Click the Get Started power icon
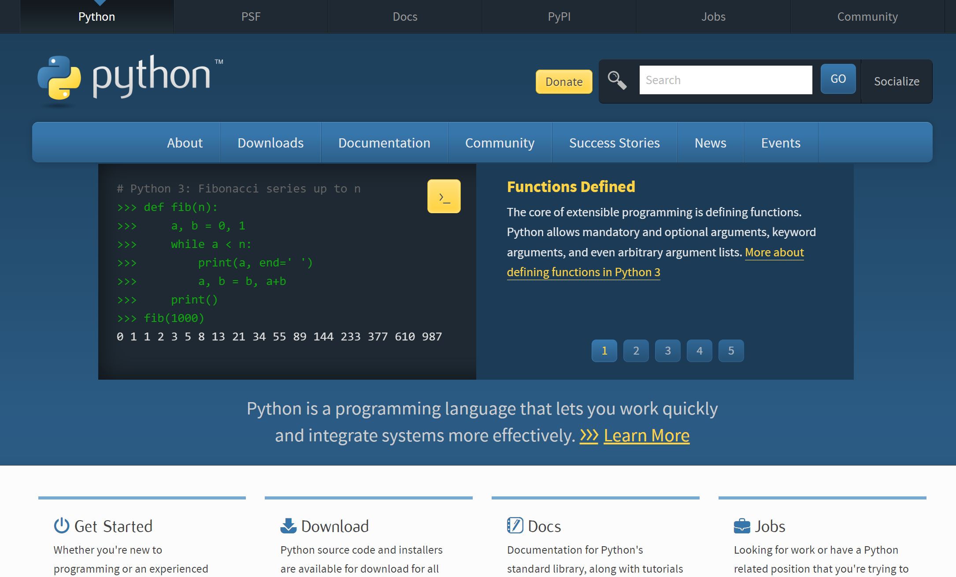This screenshot has height=577, width=956. 62,525
